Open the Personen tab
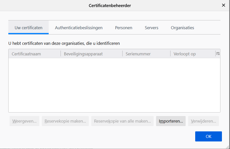The image size is (230, 149). pos(124,28)
